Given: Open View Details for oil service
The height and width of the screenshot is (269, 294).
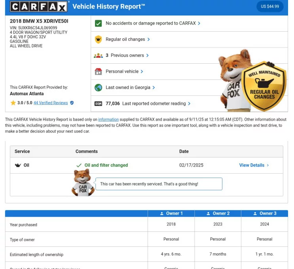Looking at the screenshot, I should point(252,165).
